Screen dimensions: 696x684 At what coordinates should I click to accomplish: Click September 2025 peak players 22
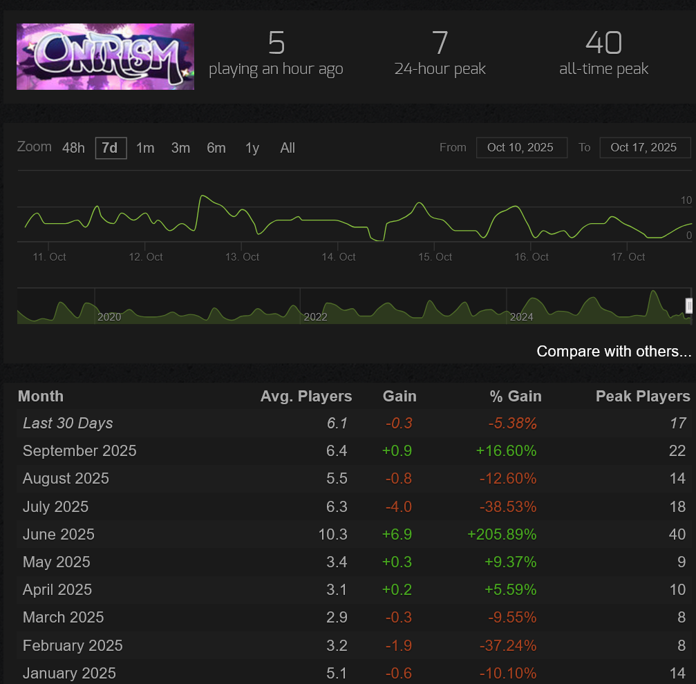coord(677,450)
